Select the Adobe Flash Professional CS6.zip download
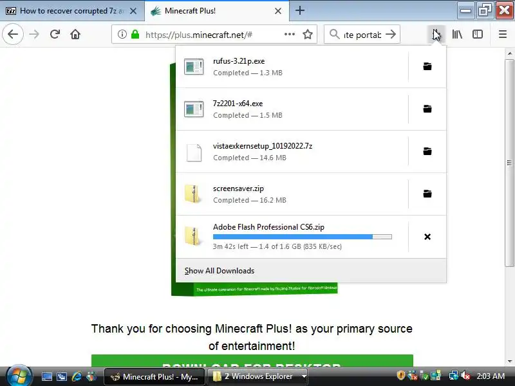This screenshot has width=515, height=386. [292, 237]
